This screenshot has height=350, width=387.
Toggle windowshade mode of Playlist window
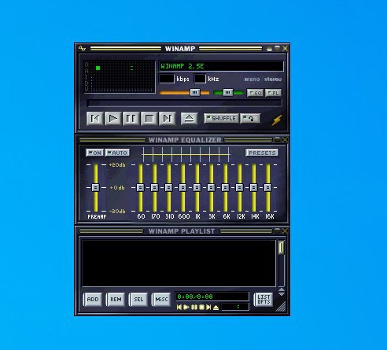(x=277, y=231)
